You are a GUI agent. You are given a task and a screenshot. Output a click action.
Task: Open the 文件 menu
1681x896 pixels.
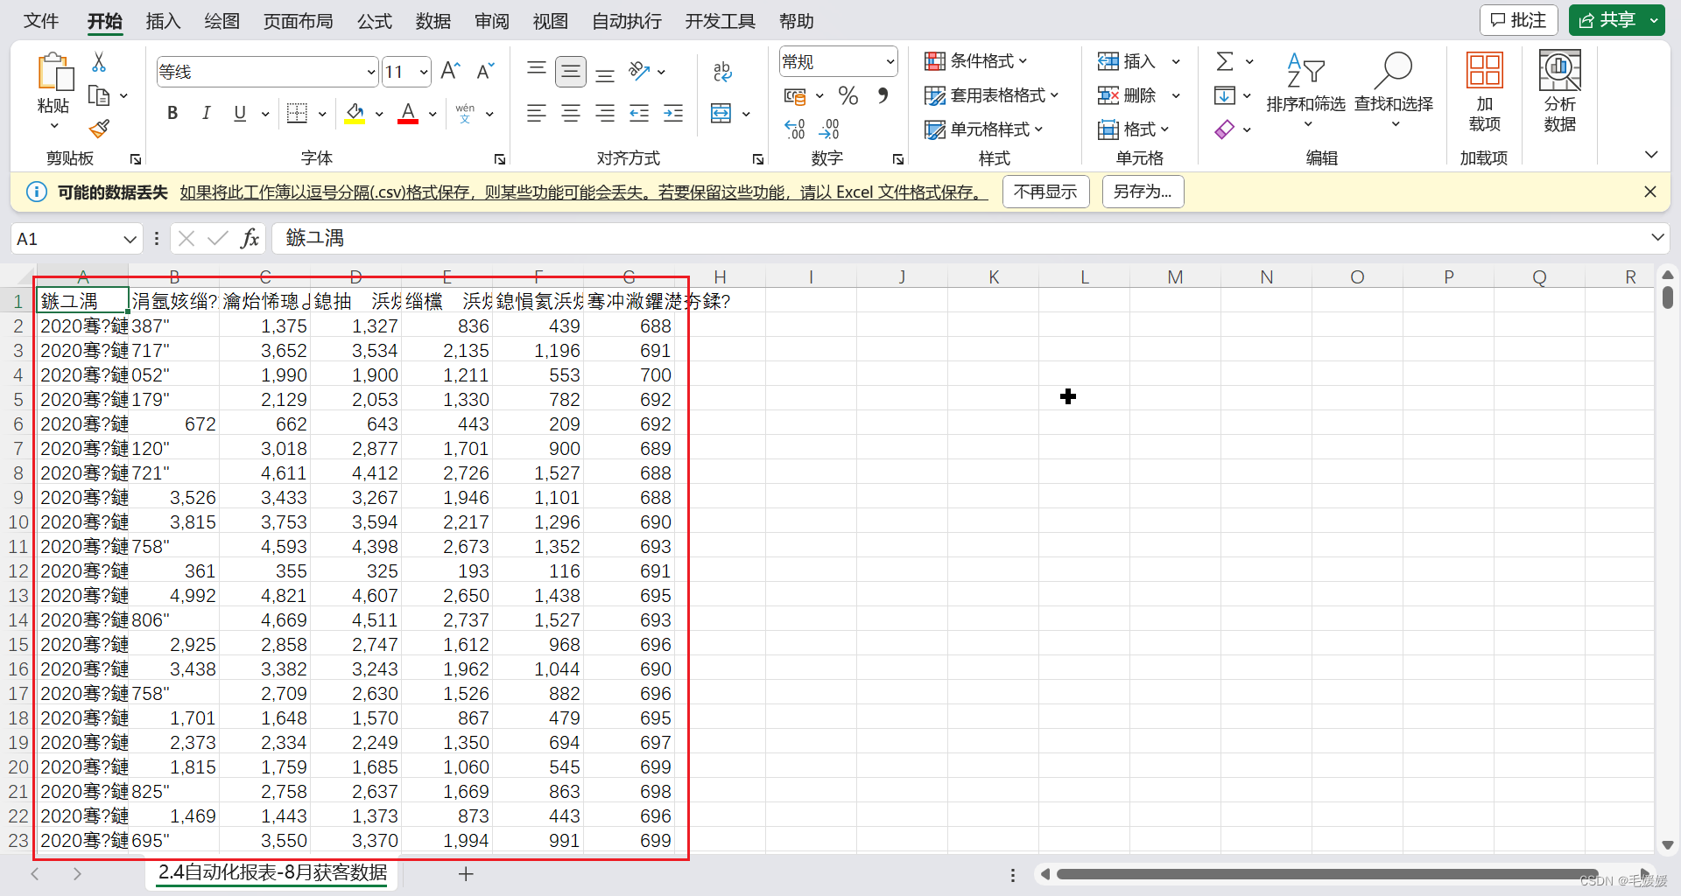[41, 21]
